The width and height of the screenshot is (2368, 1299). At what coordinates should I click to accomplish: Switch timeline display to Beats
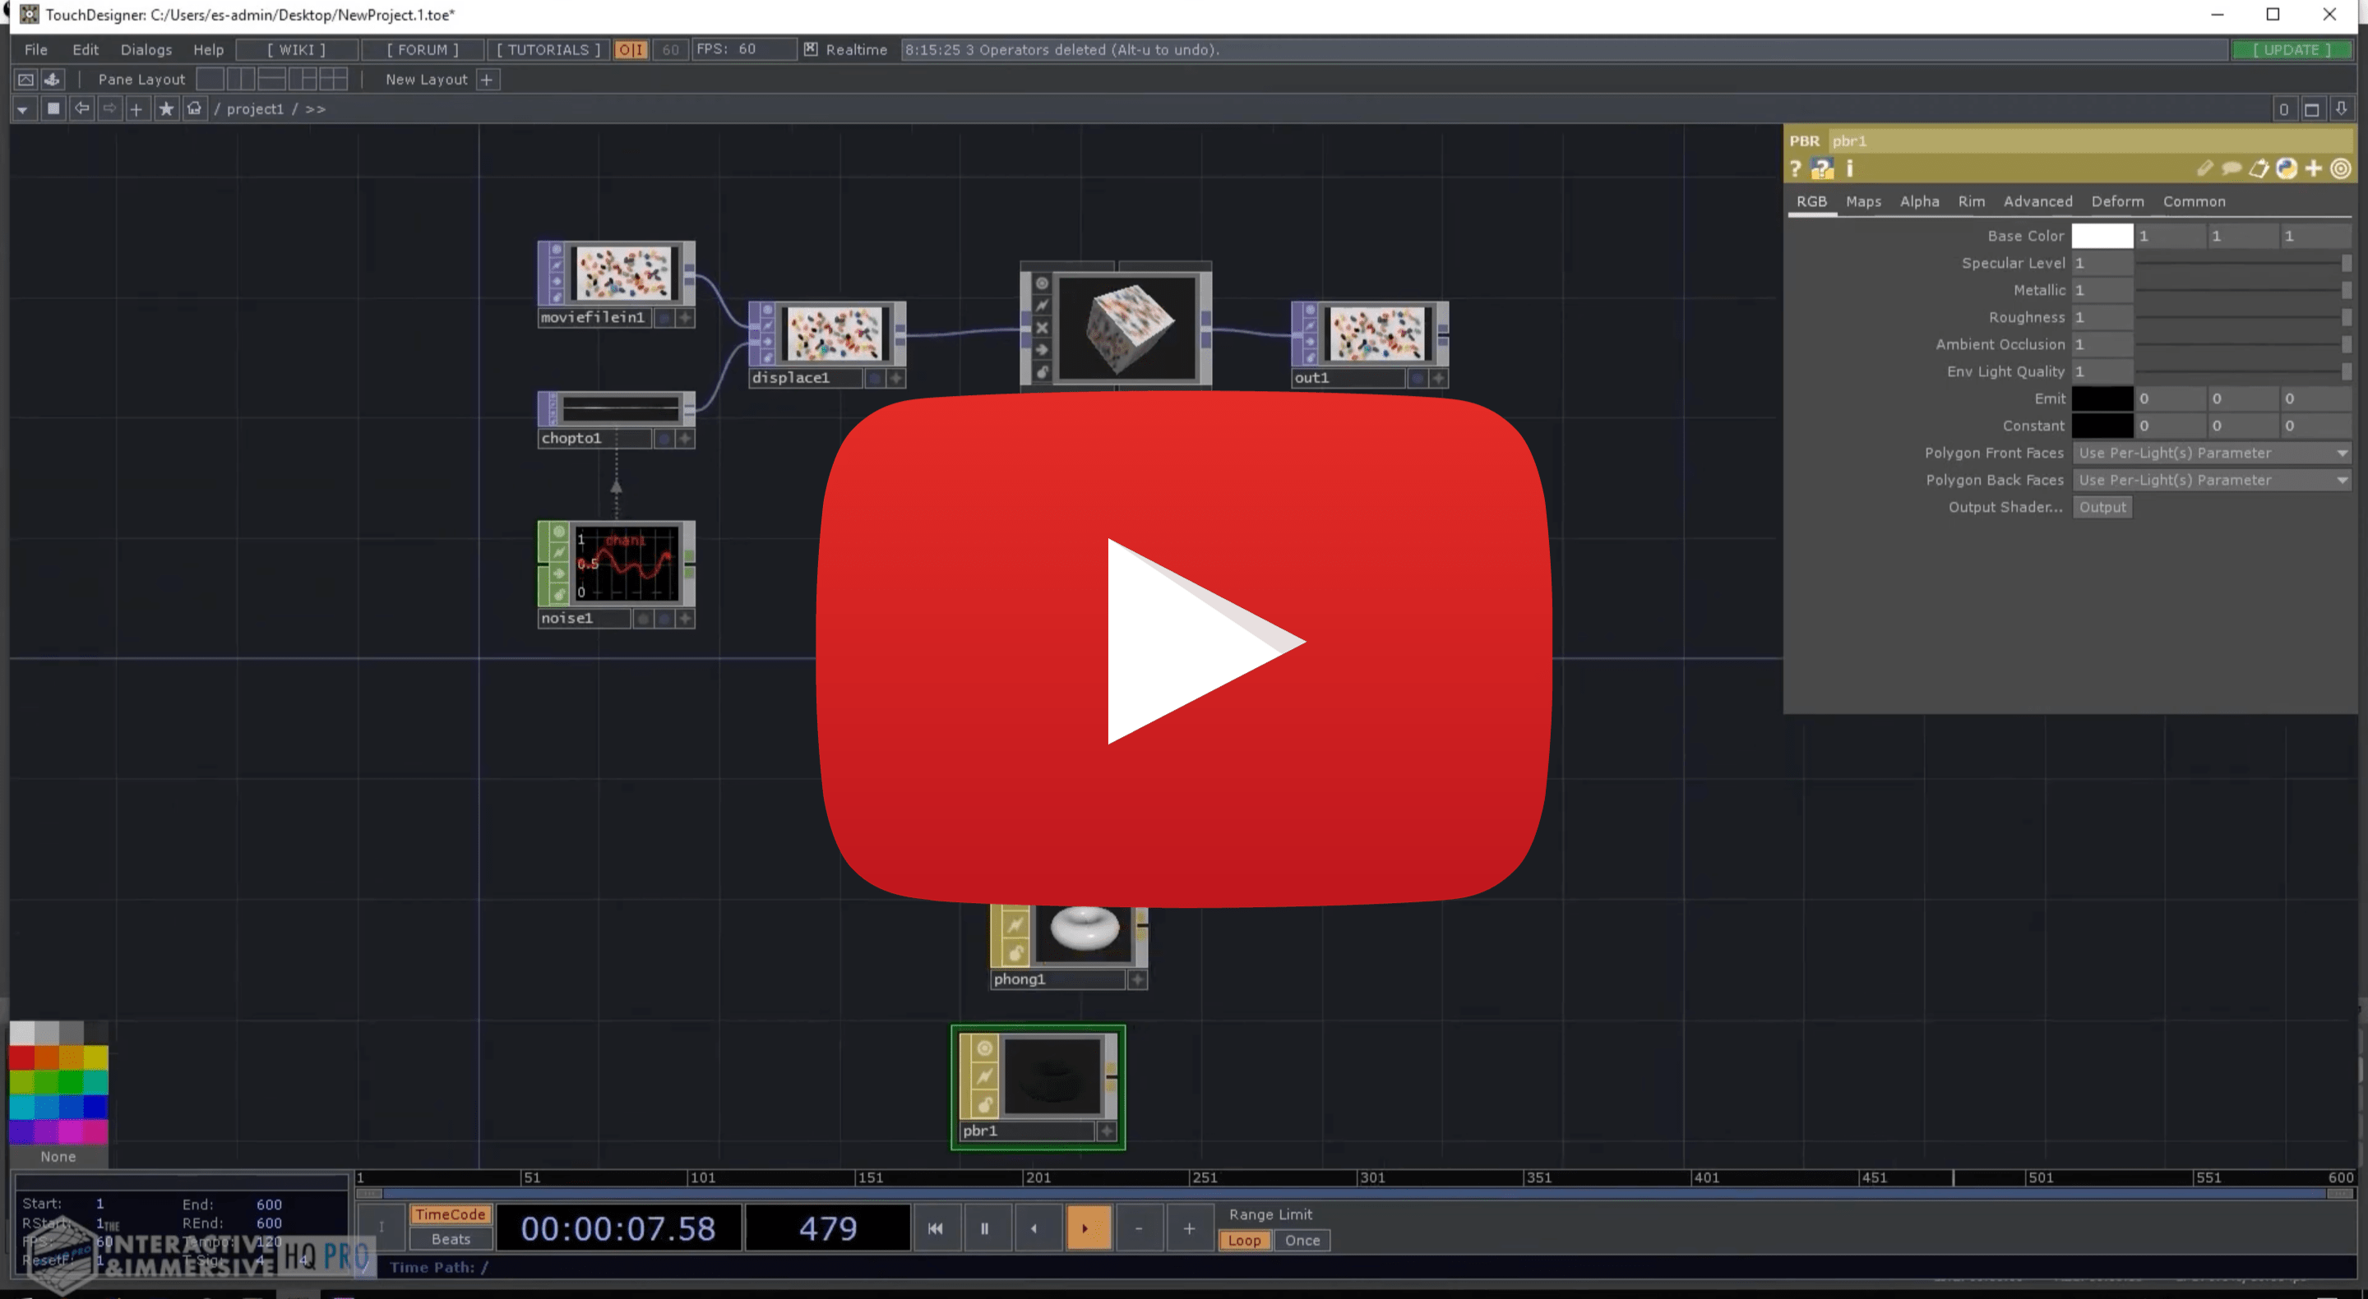[x=451, y=1239]
